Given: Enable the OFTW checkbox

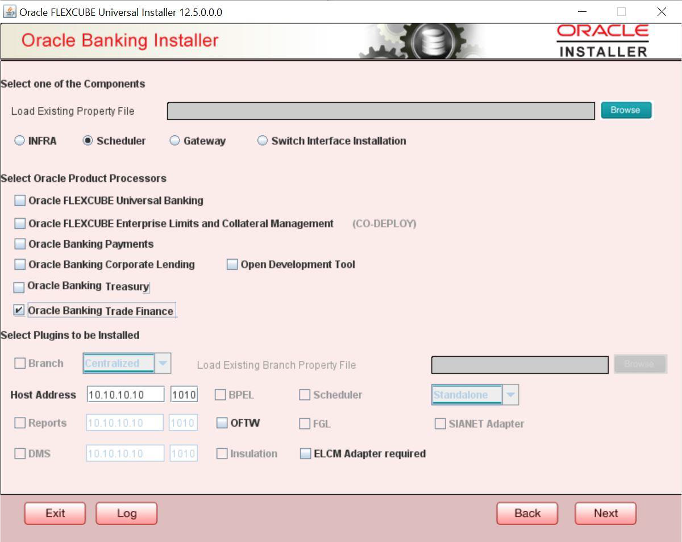Looking at the screenshot, I should coord(222,423).
